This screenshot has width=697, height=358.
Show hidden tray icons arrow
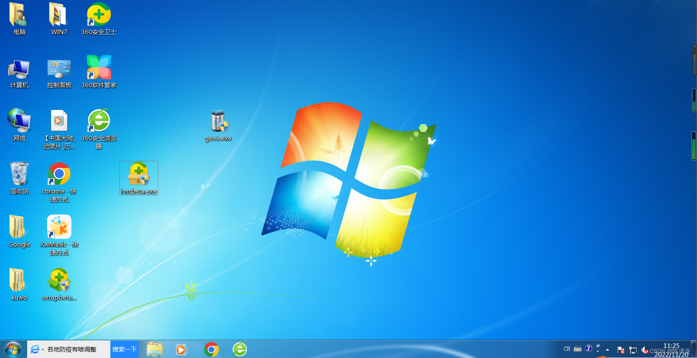point(607,349)
